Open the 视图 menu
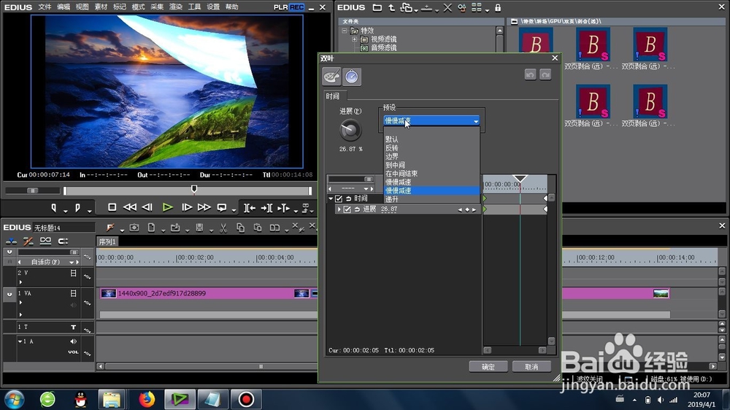 pyautogui.click(x=82, y=7)
